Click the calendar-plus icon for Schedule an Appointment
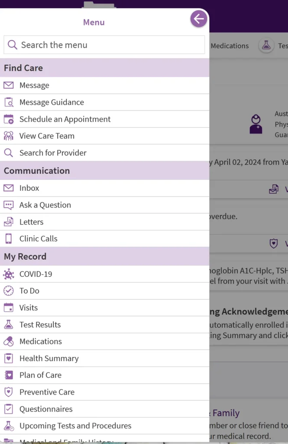Viewport: 288px width, 444px height. [9, 119]
